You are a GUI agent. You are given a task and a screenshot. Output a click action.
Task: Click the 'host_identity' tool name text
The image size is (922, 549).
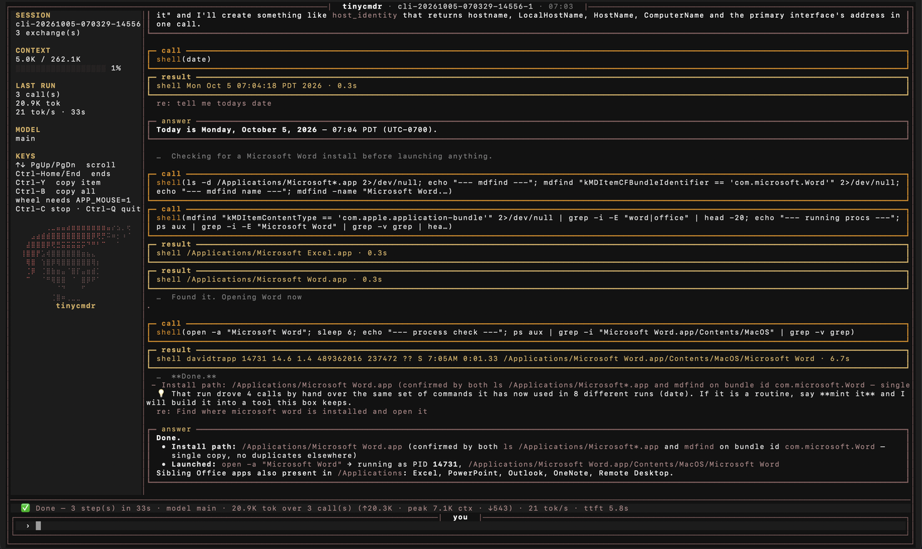364,15
